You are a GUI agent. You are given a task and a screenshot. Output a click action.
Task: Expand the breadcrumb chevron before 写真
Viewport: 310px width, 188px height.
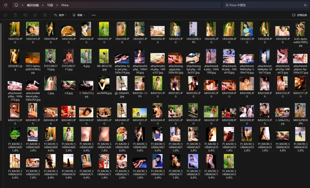[x=43, y=5]
